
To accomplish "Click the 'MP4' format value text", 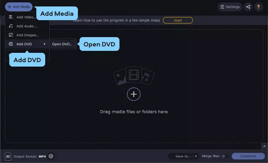I will pyautogui.click(x=42, y=156).
